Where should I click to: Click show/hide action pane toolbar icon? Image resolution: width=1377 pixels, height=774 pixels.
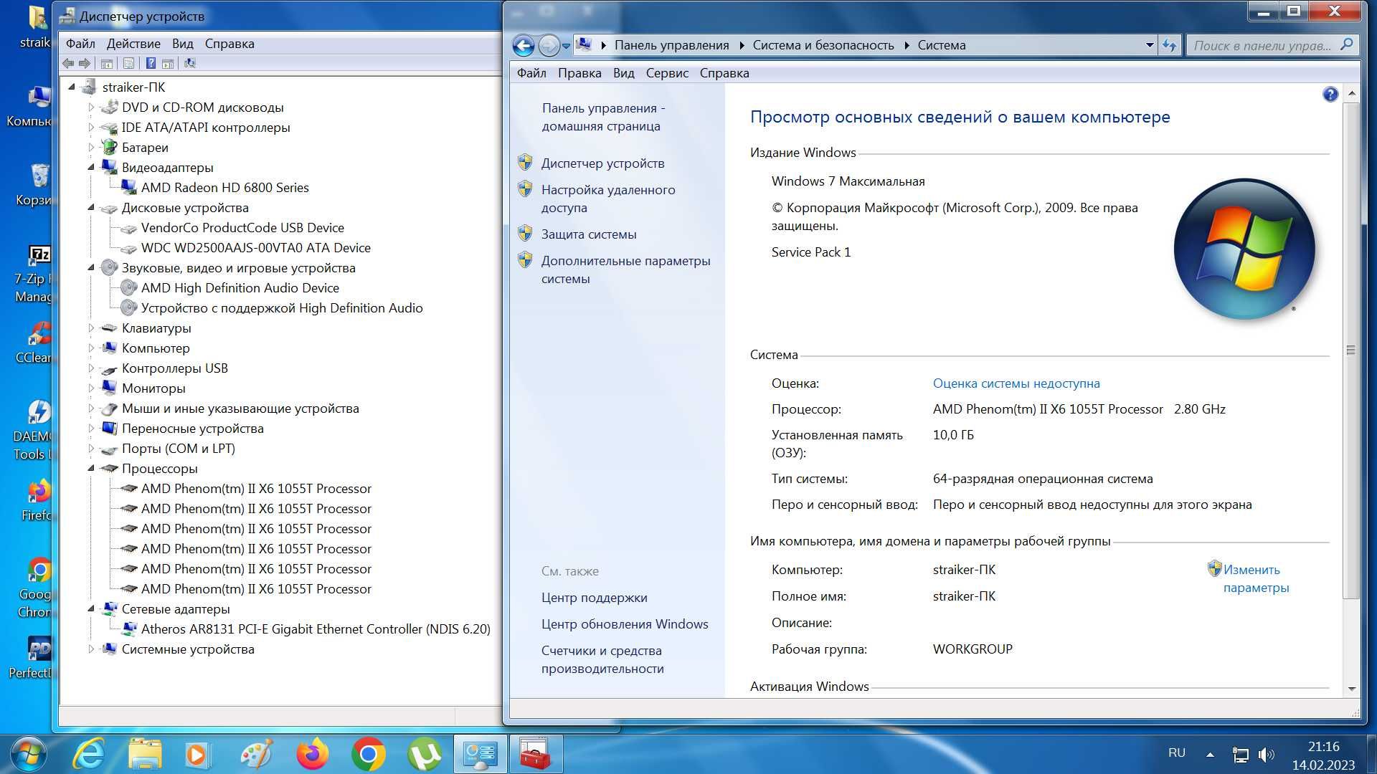(168, 63)
